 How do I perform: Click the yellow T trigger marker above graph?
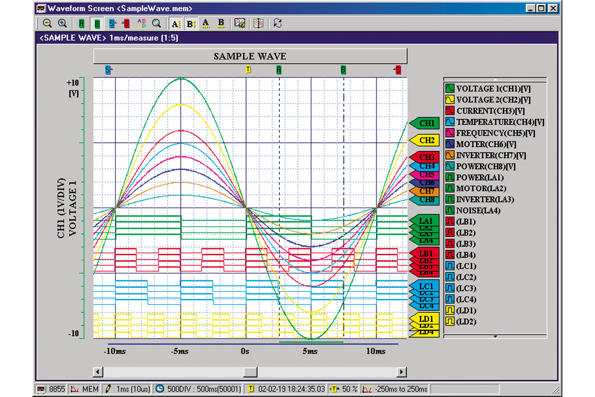coord(248,70)
